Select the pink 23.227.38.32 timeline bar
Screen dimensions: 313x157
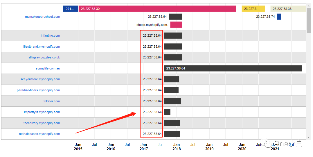[157, 9]
